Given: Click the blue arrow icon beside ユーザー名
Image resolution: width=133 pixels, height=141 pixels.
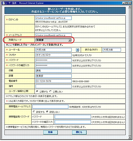Looking at the screenshot, I should (77, 50).
